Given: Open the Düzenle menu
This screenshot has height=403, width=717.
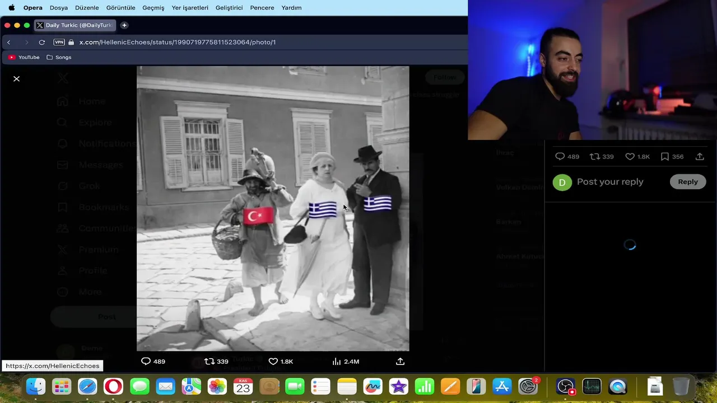Looking at the screenshot, I should point(87,8).
